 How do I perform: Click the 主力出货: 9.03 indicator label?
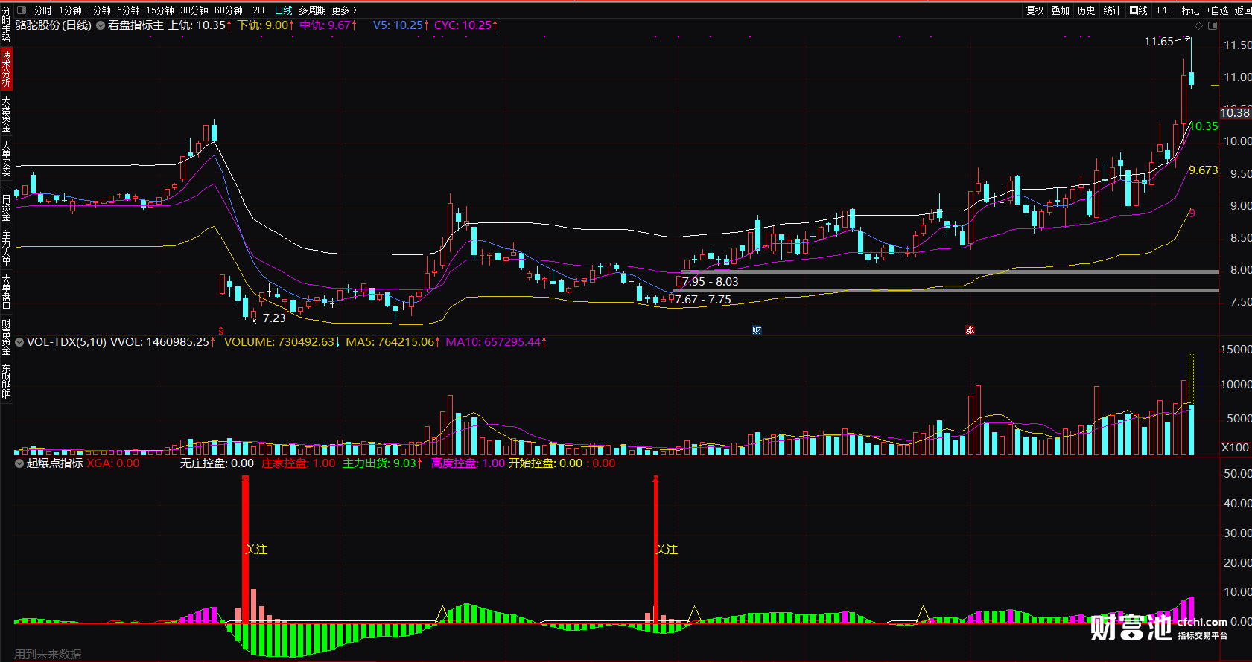click(382, 463)
